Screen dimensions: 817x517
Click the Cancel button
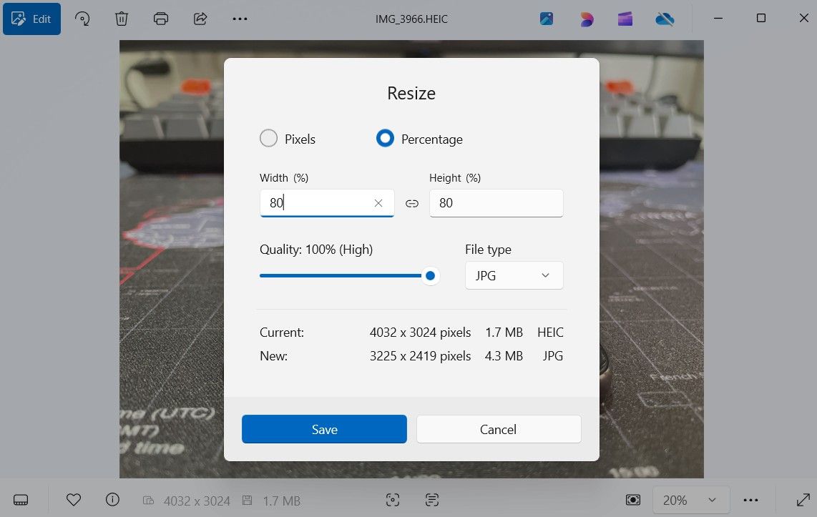(x=499, y=429)
